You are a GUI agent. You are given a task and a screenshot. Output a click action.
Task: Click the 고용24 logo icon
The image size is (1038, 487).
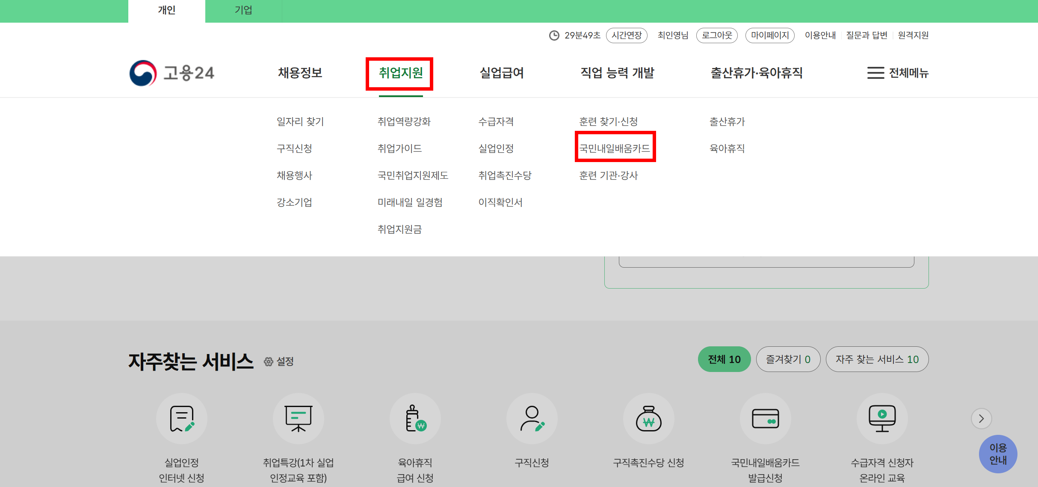(143, 73)
